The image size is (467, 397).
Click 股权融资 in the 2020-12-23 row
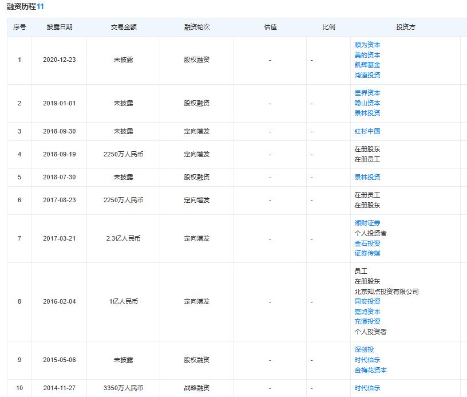[x=196, y=60]
